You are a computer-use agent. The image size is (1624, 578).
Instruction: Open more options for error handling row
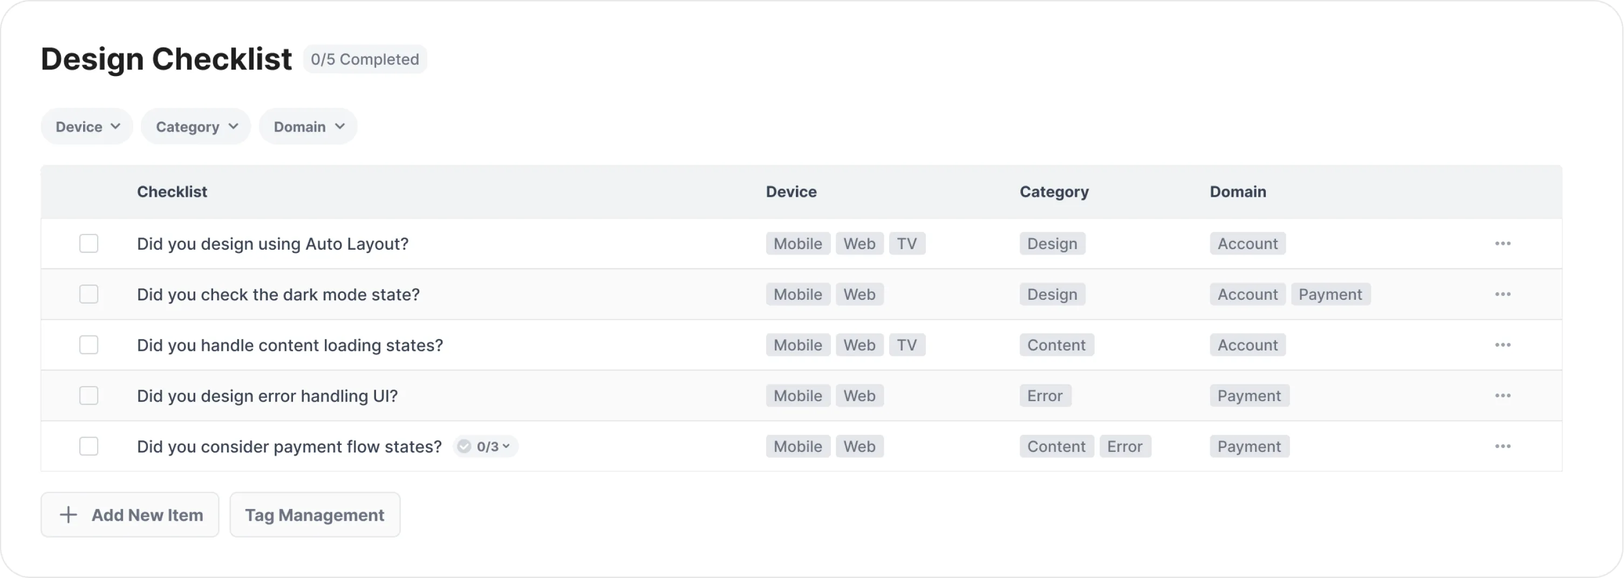click(1502, 396)
